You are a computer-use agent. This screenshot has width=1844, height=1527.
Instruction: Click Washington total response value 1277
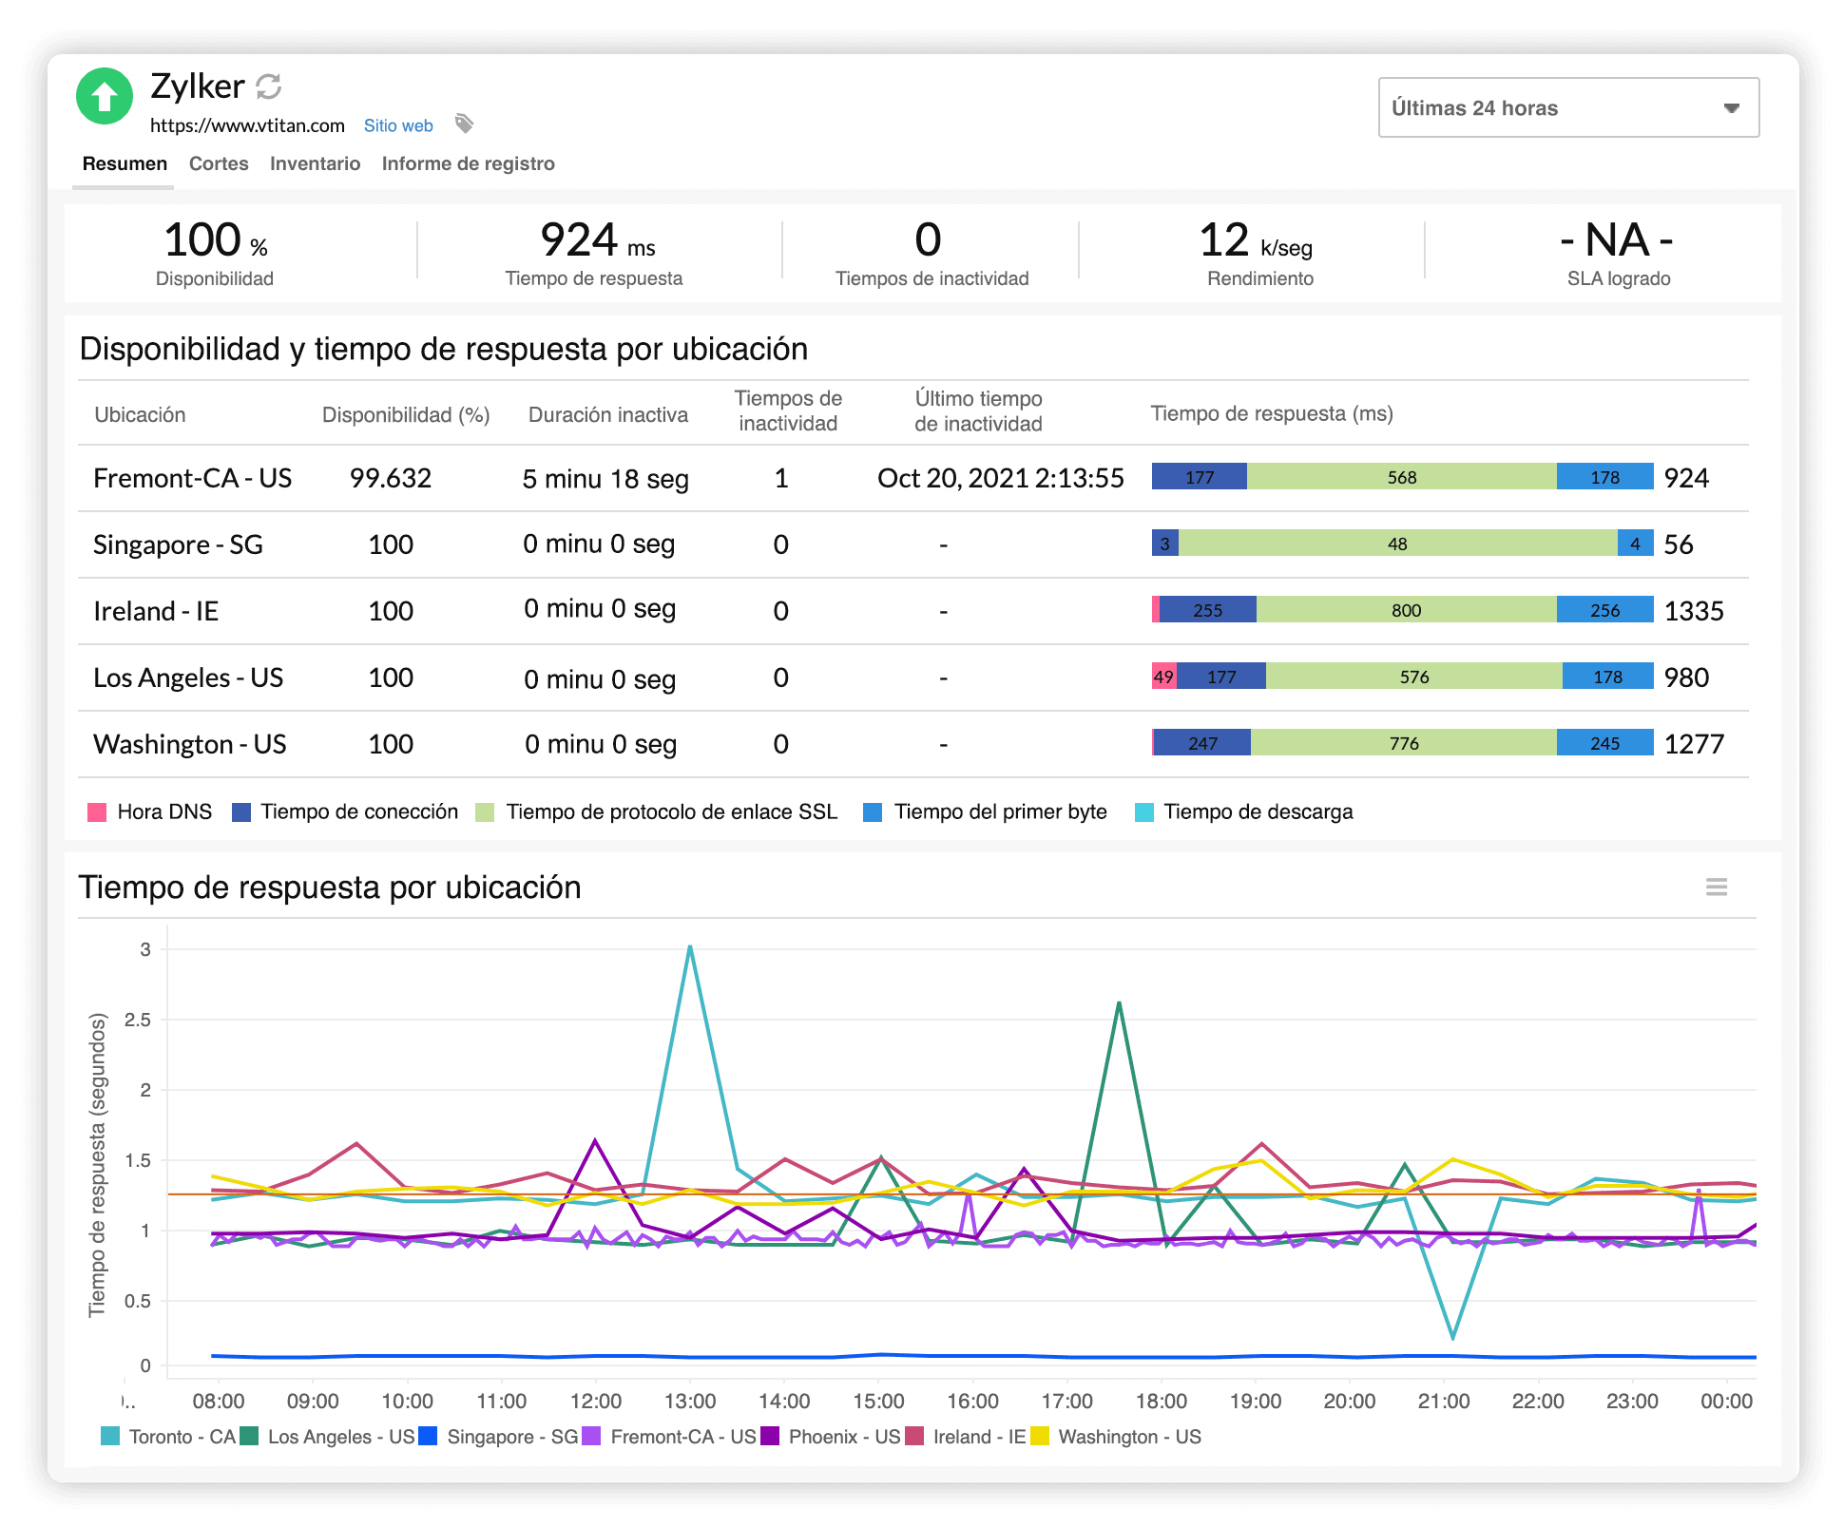click(x=1694, y=744)
